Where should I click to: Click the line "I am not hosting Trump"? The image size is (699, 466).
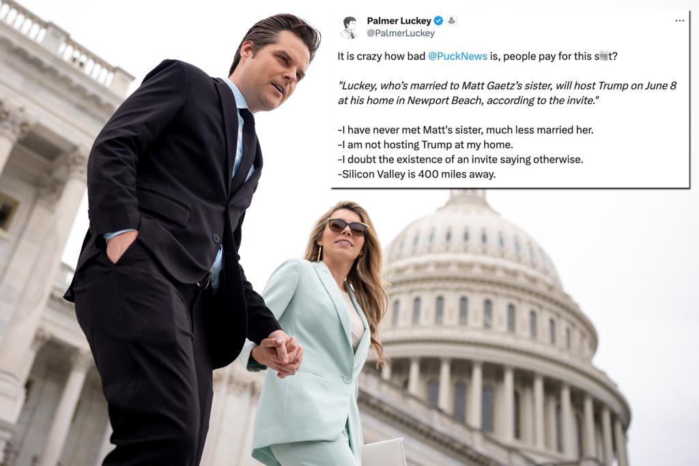pyautogui.click(x=425, y=145)
